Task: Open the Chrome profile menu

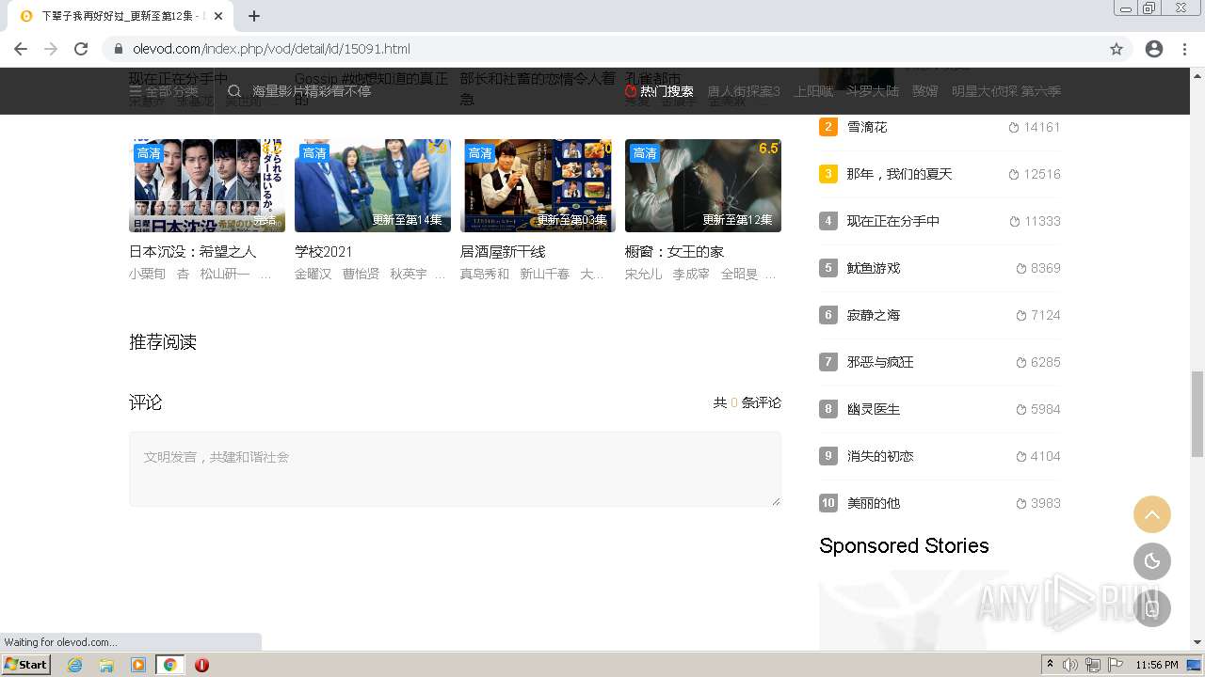Action: click(x=1154, y=49)
